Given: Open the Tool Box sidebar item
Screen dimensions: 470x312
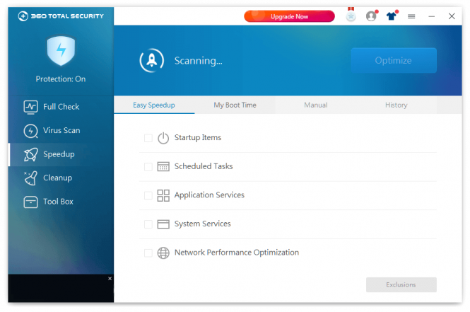Looking at the screenshot, I should point(61,202).
